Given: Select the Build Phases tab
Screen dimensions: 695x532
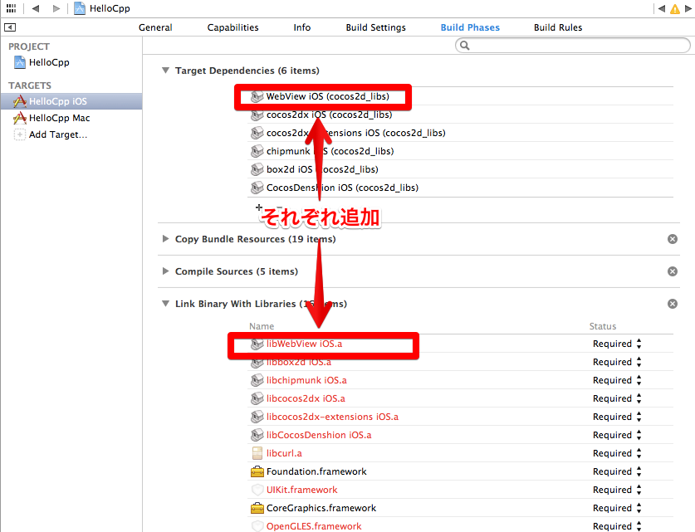Looking at the screenshot, I should coord(470,27).
